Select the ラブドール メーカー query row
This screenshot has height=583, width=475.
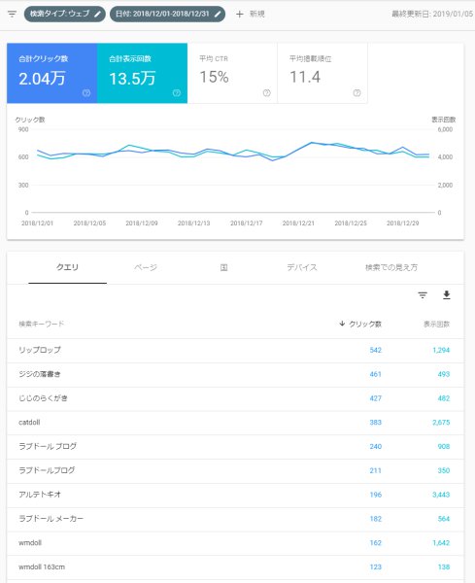(235, 519)
